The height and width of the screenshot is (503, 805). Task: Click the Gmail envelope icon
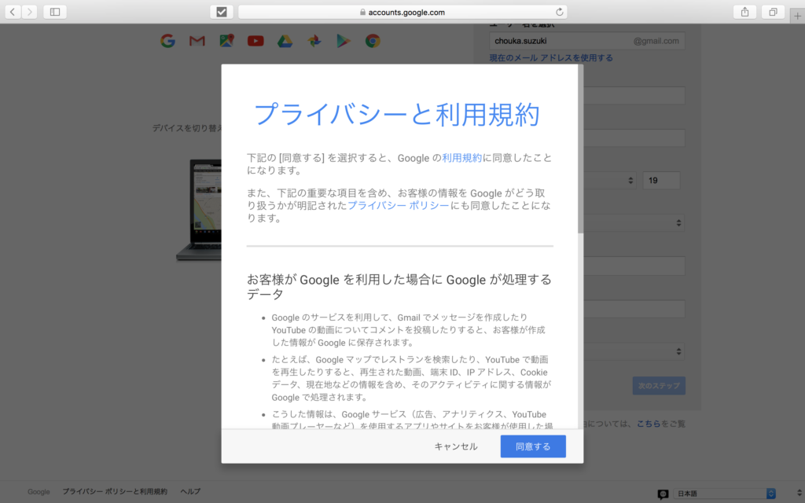tap(197, 41)
